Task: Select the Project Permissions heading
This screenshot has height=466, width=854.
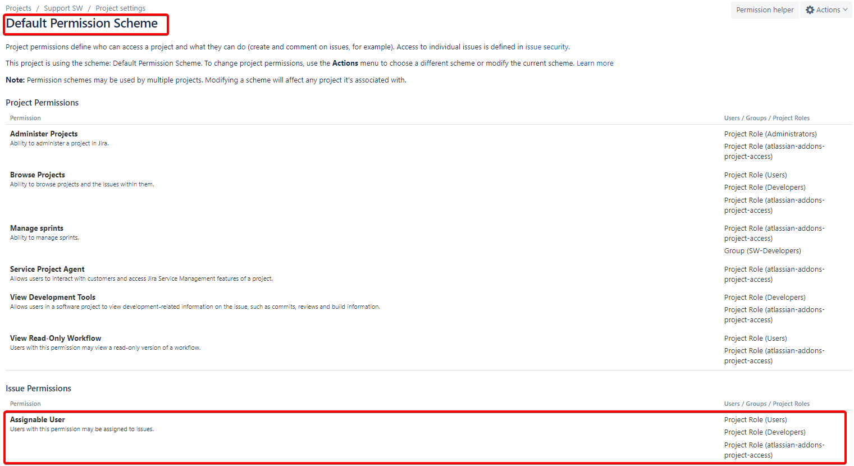Action: coord(42,102)
